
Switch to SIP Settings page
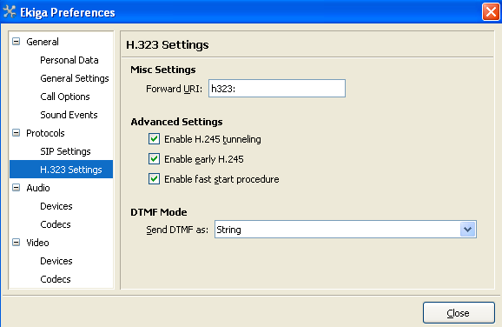click(x=65, y=151)
